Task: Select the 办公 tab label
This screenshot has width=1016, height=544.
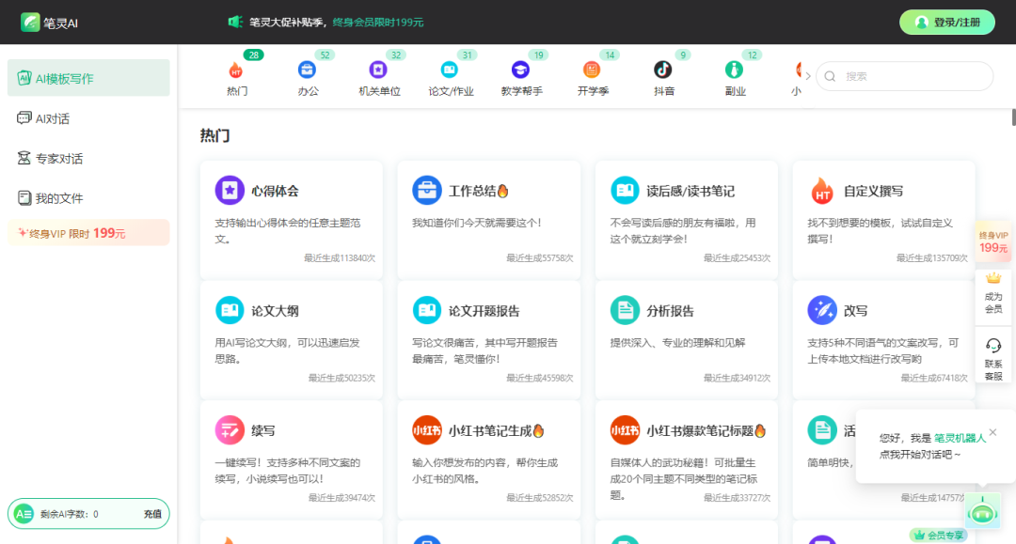Action: tap(309, 91)
